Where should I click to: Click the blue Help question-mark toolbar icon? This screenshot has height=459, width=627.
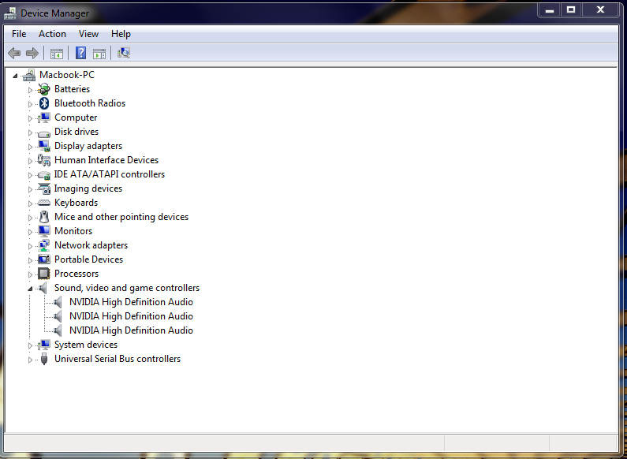tap(80, 53)
